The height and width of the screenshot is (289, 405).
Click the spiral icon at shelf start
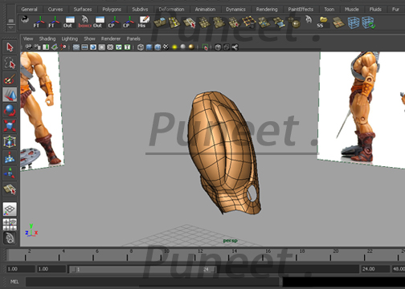25,19
